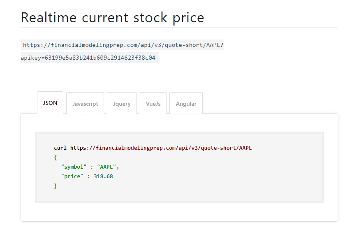The width and height of the screenshot is (354, 239).
Task: Switch to the Angular tab
Action: point(186,104)
